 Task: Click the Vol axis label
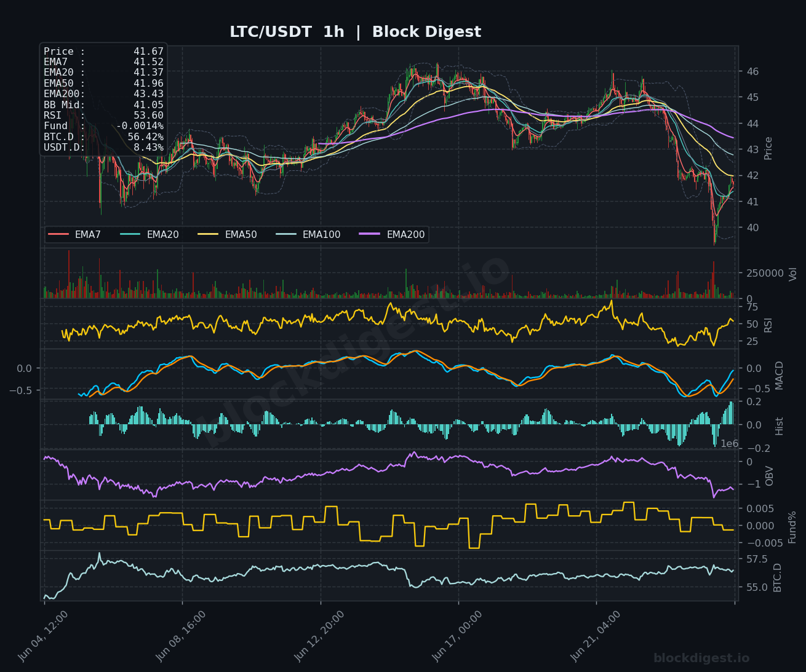click(x=792, y=274)
